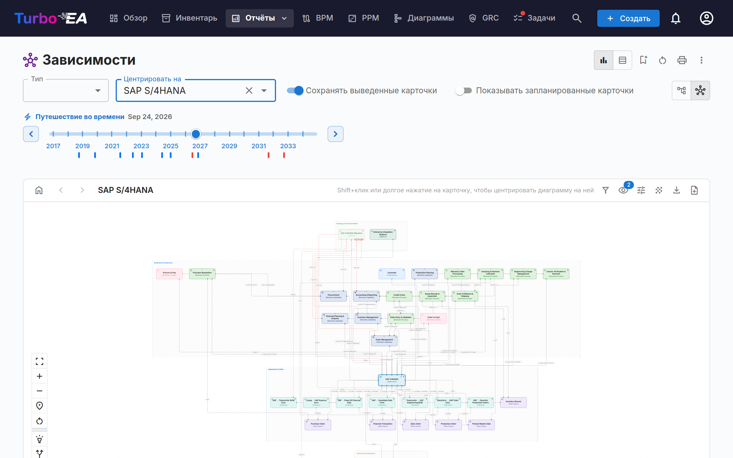Switch to table view mode

[x=622, y=60]
